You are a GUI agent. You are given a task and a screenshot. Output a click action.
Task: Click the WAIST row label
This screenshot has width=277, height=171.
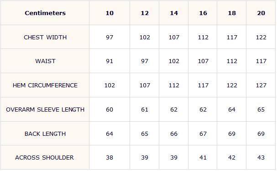(x=45, y=61)
